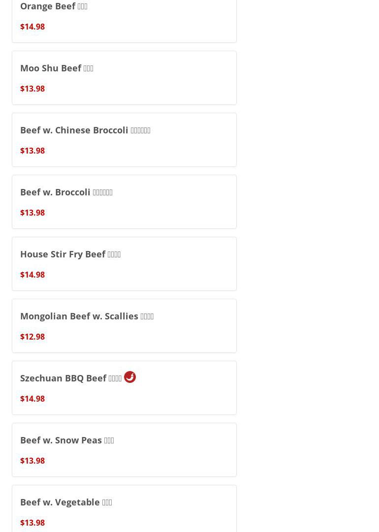This screenshot has height=532, width=379.
Task: Click the spicy chili pepper icon
Action: pos(130,377)
